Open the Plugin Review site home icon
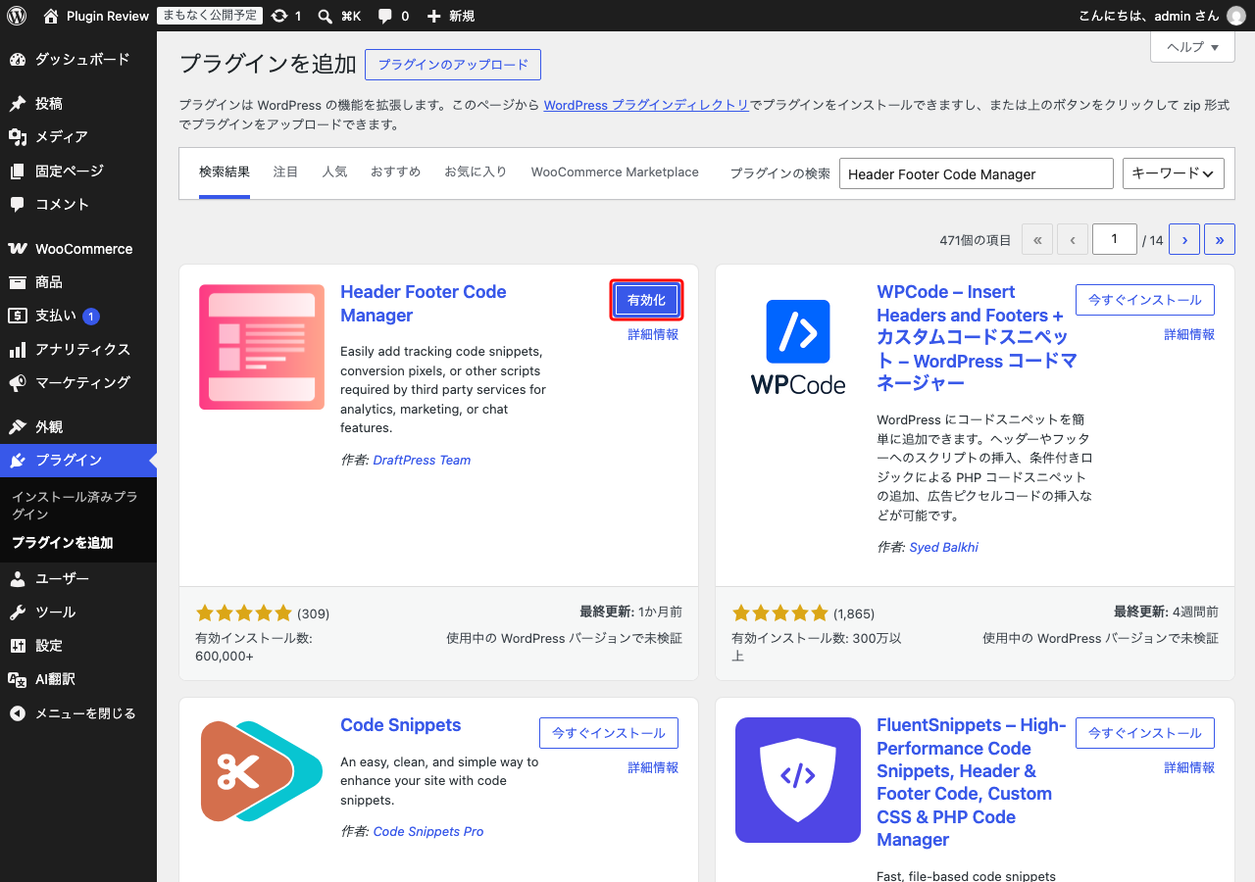The image size is (1255, 882). point(51,16)
